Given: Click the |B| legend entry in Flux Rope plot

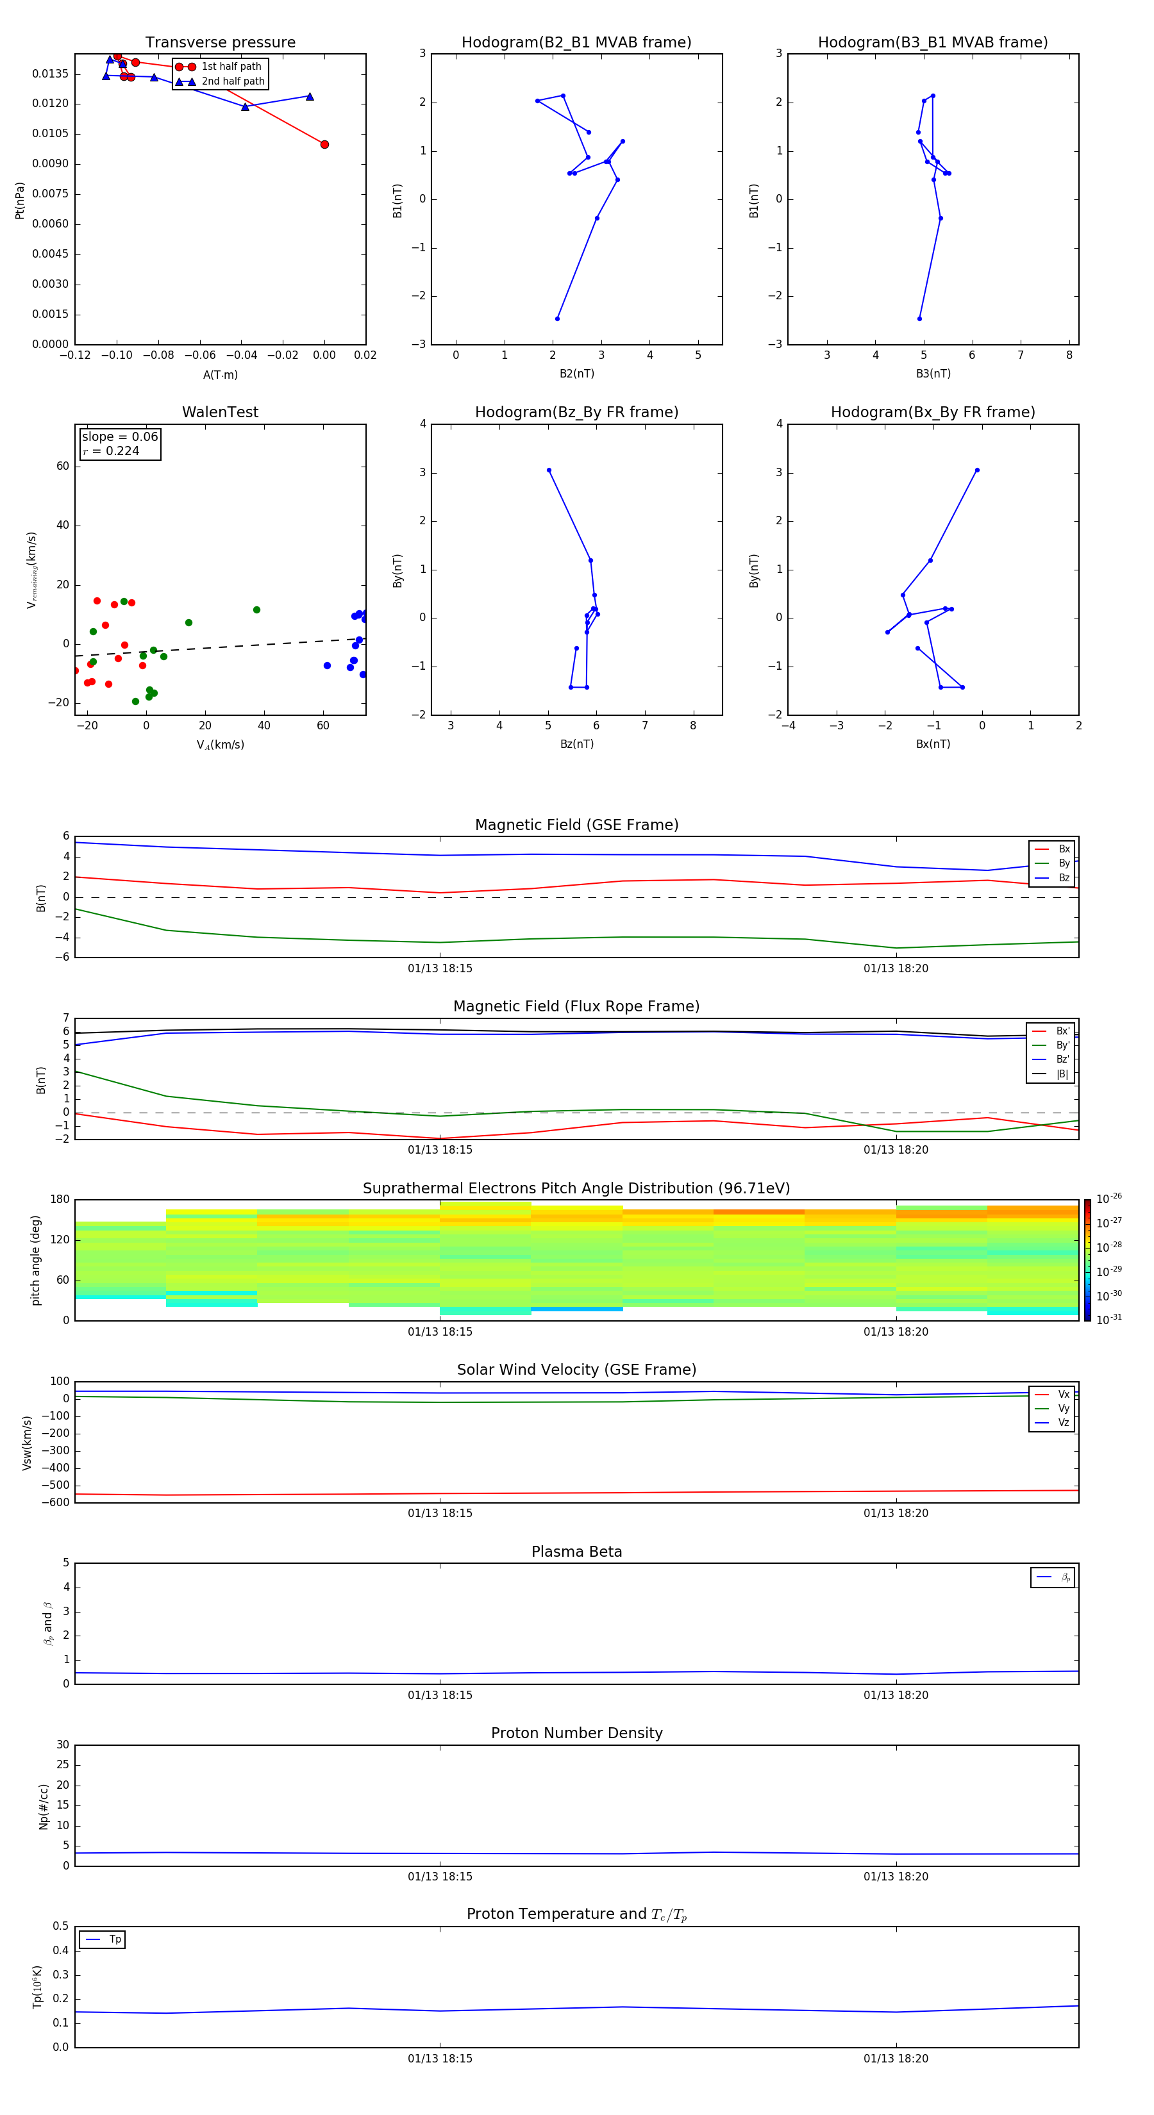Looking at the screenshot, I should click(1051, 1074).
